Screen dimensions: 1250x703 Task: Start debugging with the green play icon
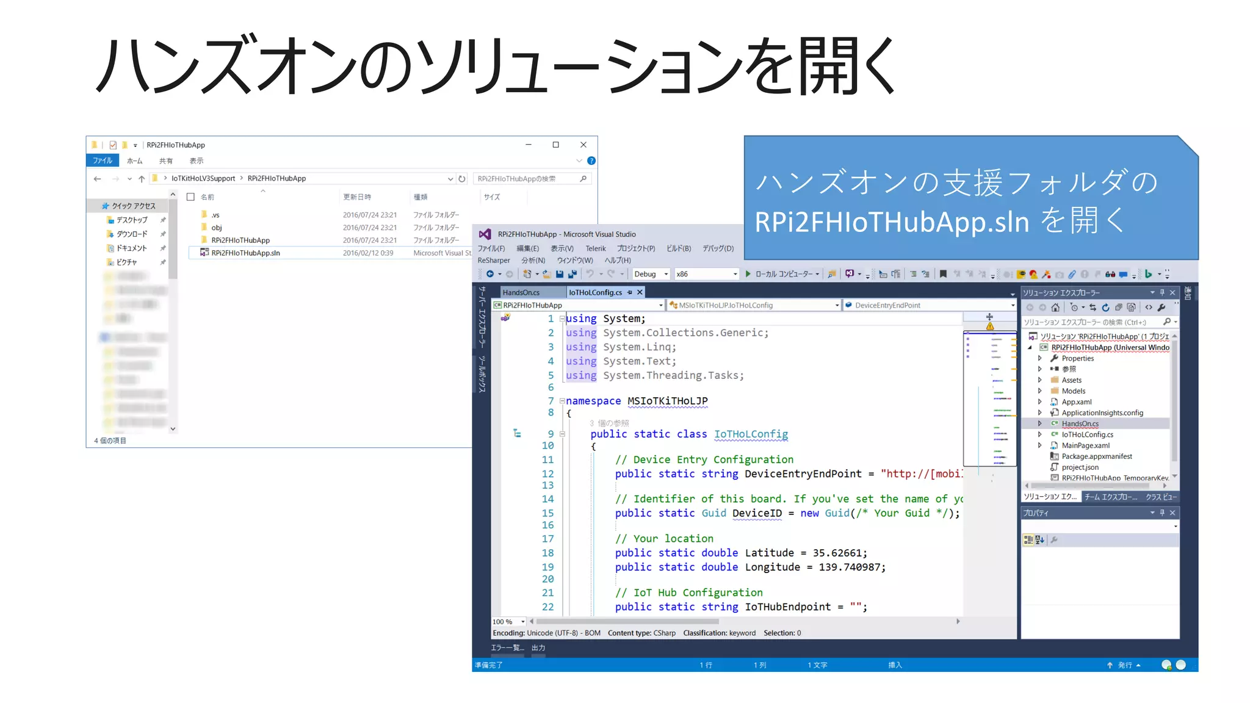point(748,275)
